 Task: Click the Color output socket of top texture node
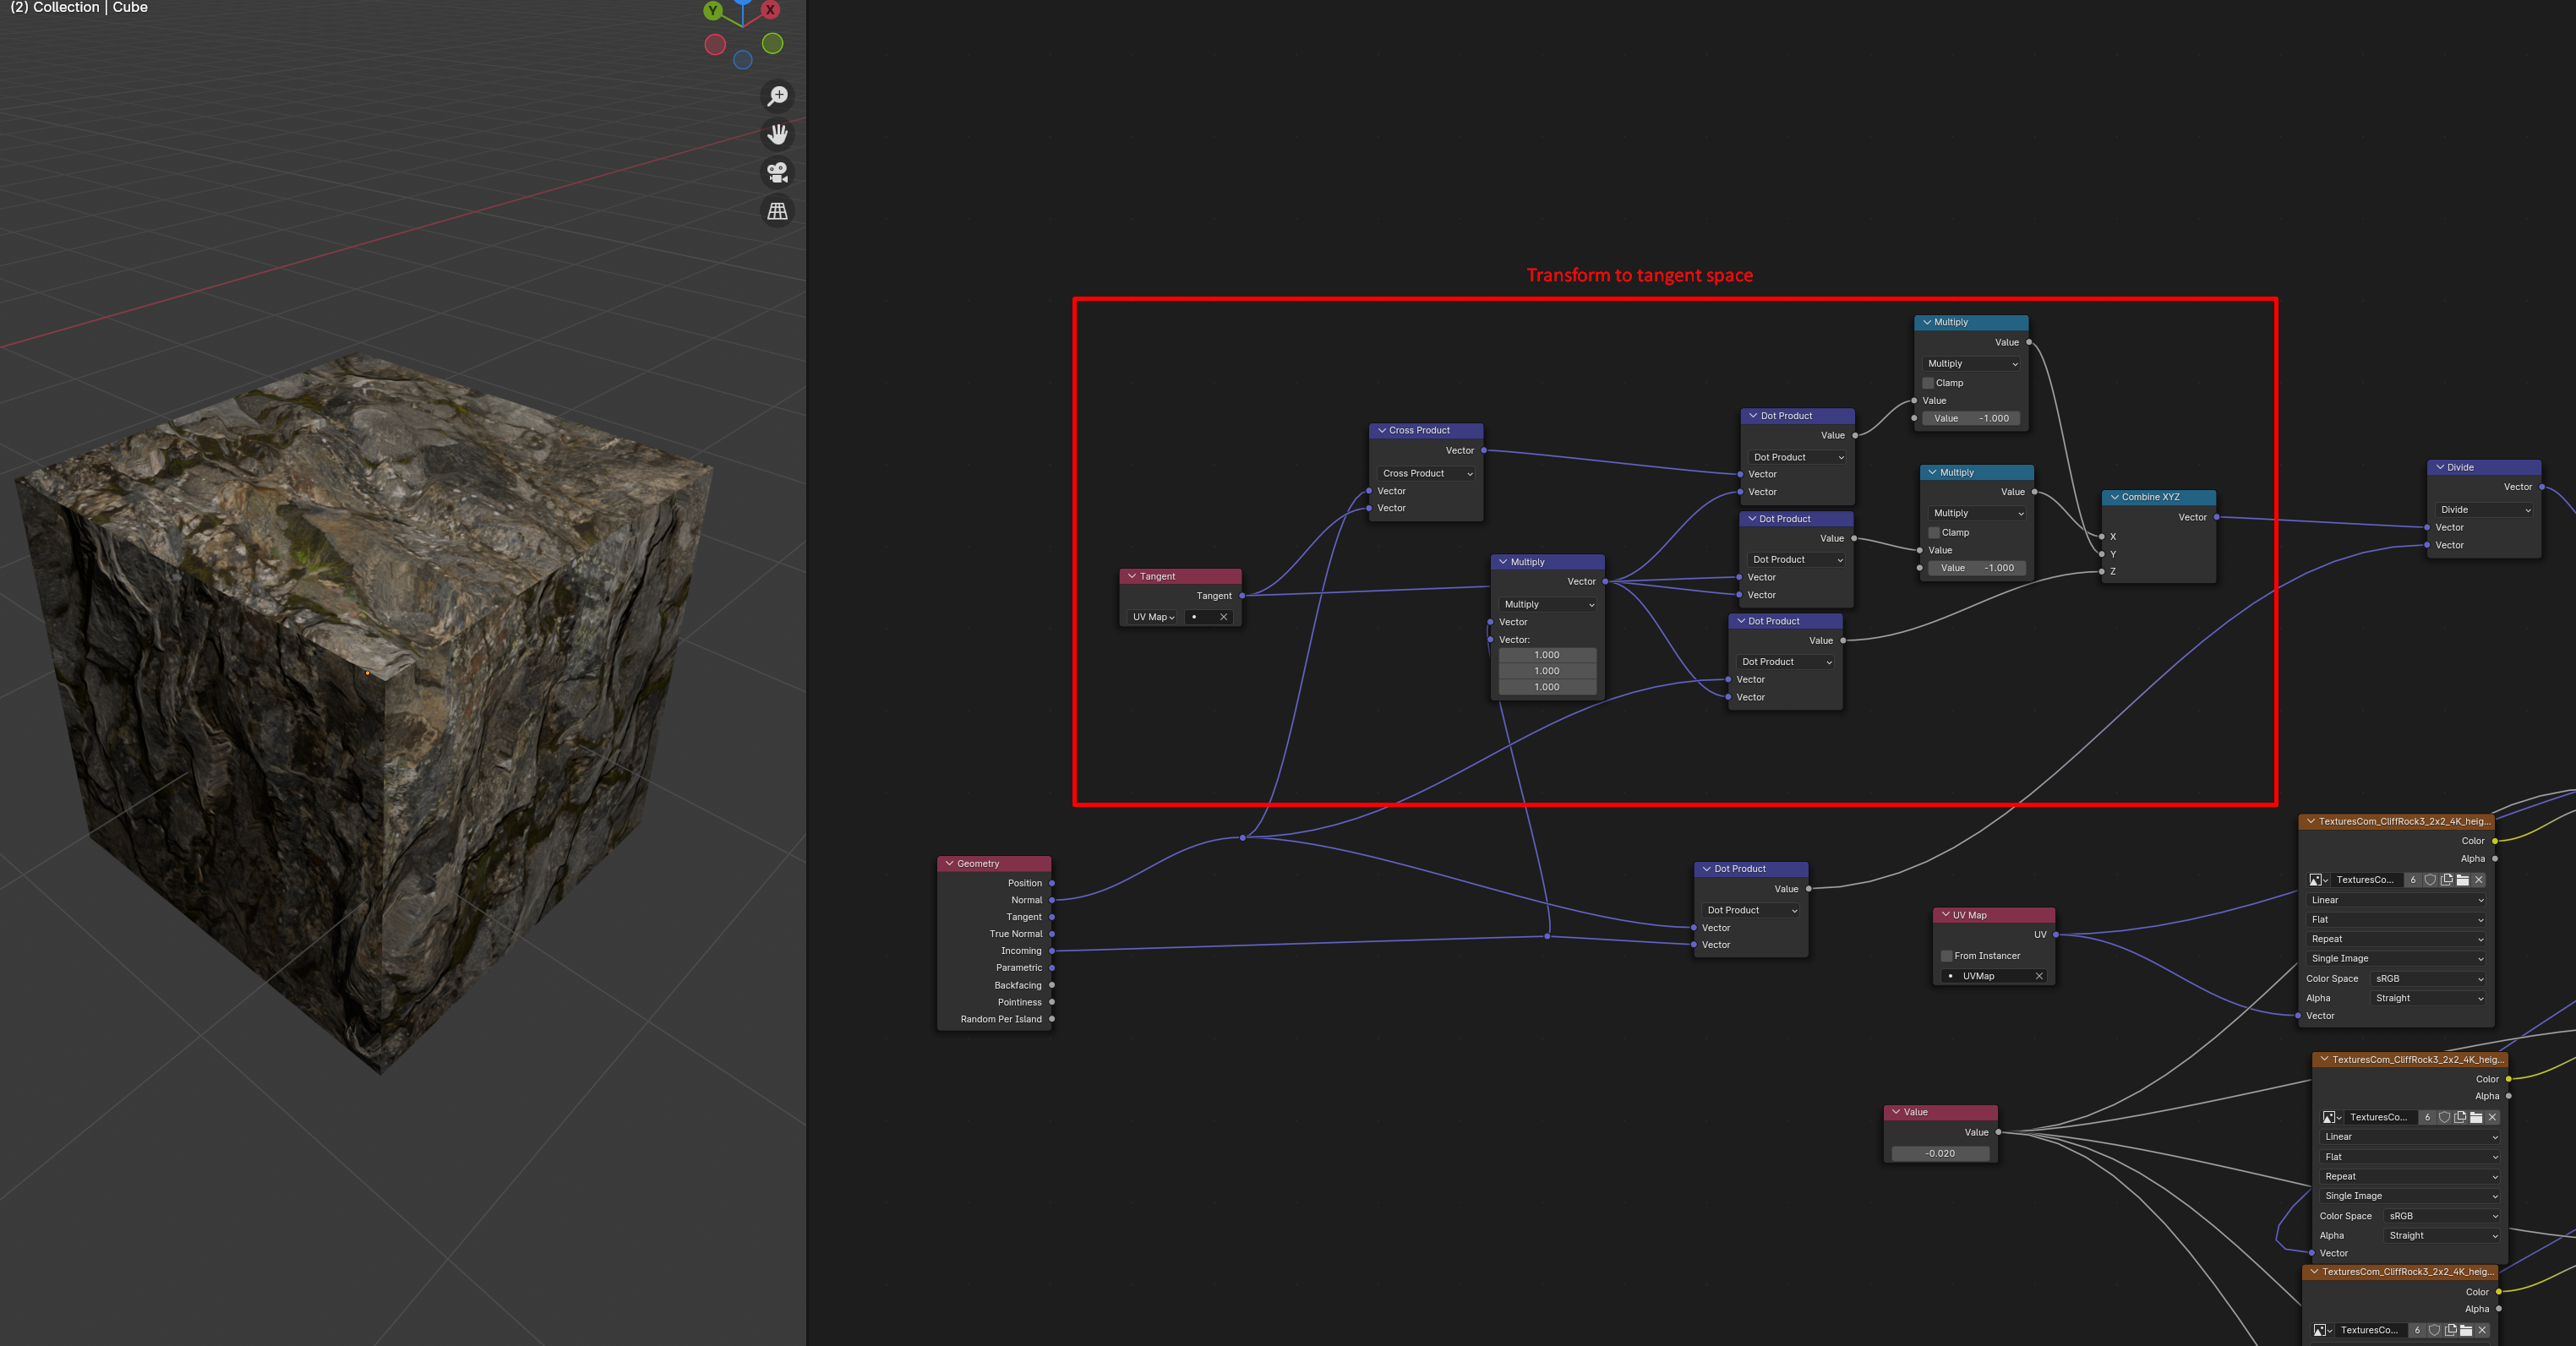point(2495,841)
